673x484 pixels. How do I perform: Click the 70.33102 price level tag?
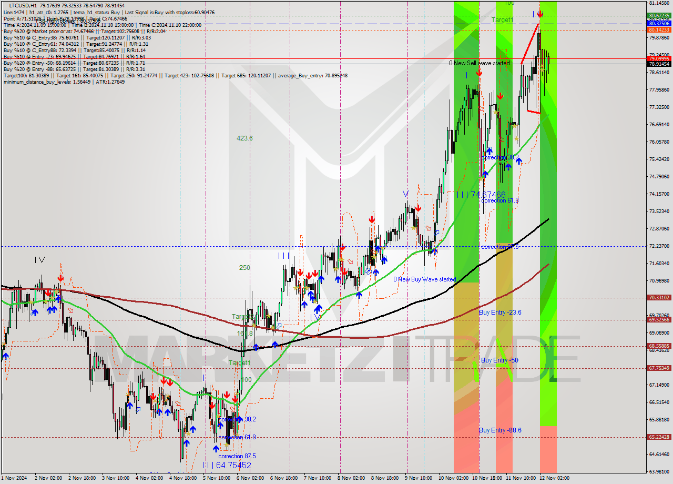659,297
